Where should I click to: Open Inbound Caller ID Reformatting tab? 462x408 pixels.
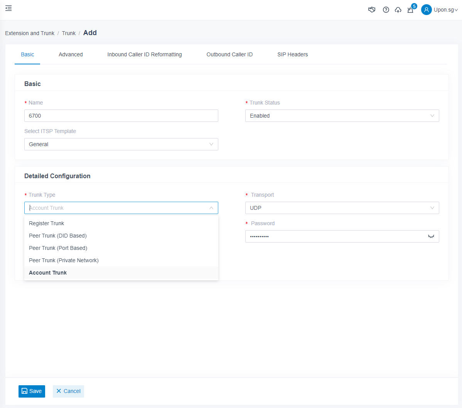click(145, 54)
